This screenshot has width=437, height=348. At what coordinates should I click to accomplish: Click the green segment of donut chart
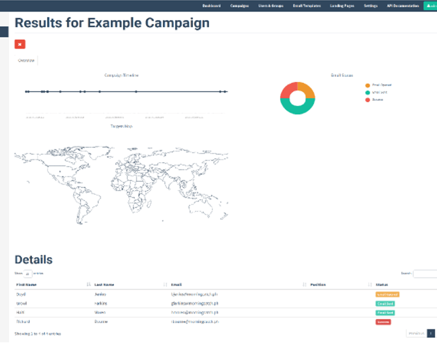click(298, 110)
